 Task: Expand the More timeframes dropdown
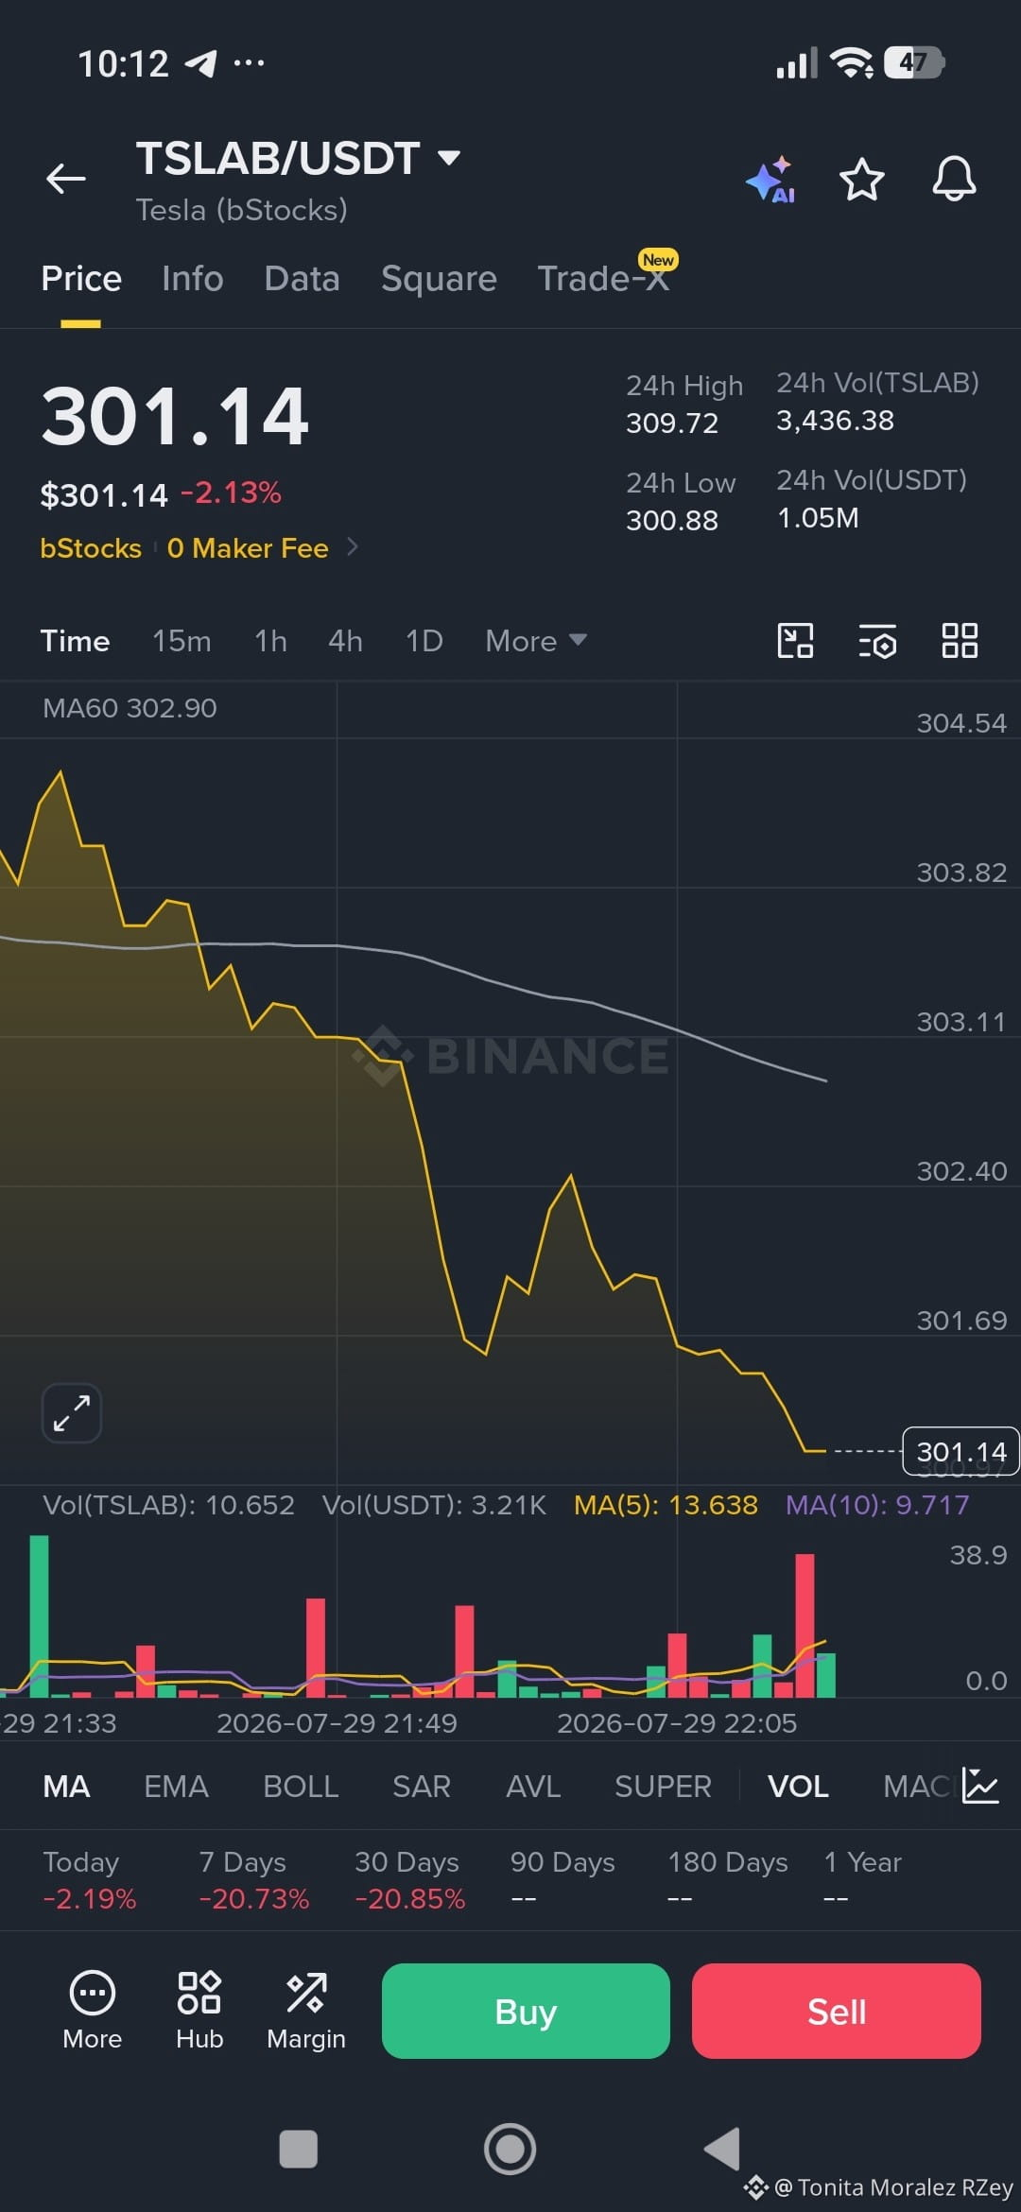click(536, 641)
